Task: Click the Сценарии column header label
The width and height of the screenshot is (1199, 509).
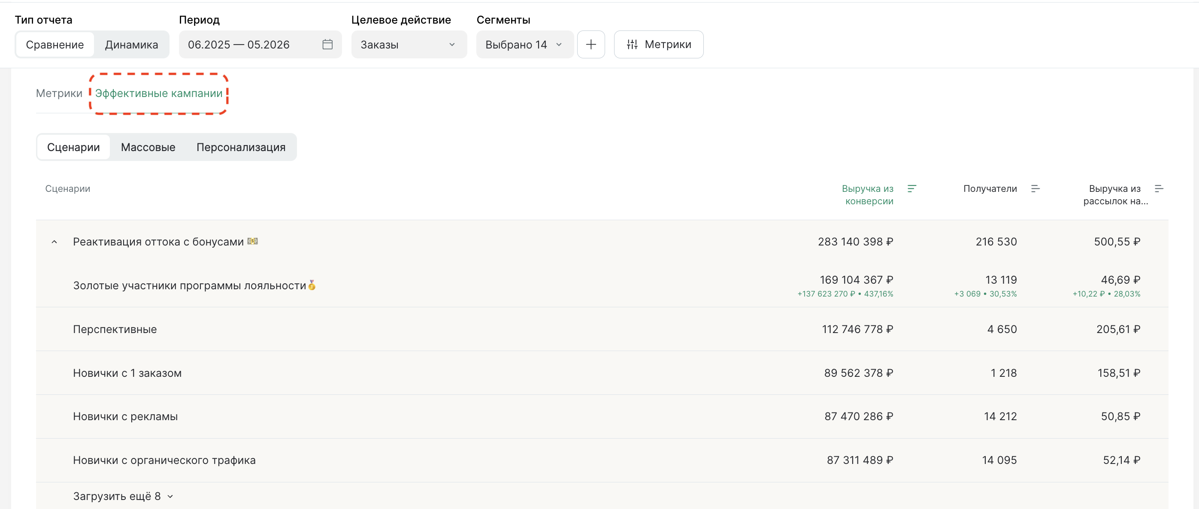Action: pyautogui.click(x=67, y=188)
